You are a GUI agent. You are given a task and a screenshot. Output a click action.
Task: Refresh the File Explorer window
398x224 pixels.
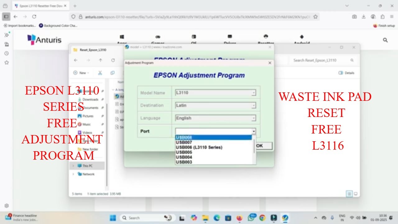coord(113,60)
